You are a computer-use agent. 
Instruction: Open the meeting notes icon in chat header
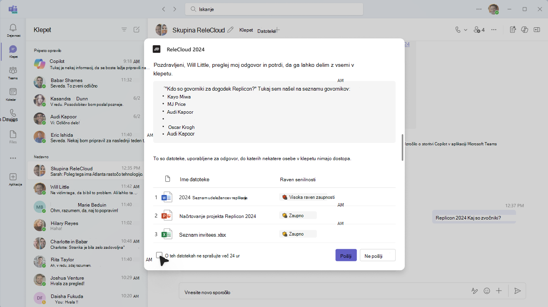point(513,30)
